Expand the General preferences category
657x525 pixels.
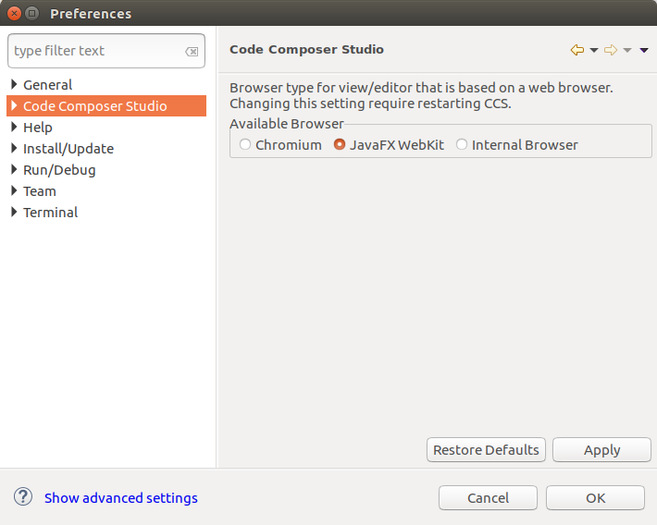(x=14, y=85)
